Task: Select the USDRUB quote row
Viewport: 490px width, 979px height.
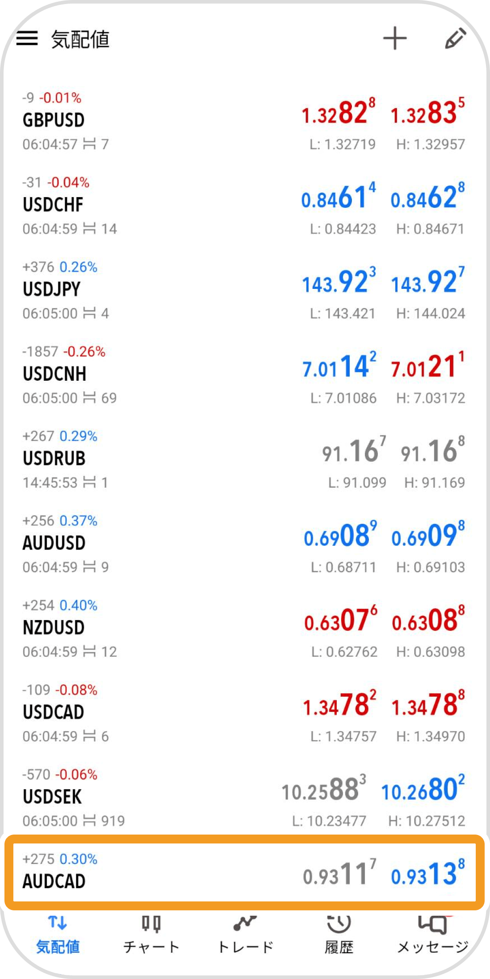Action: pos(244,460)
